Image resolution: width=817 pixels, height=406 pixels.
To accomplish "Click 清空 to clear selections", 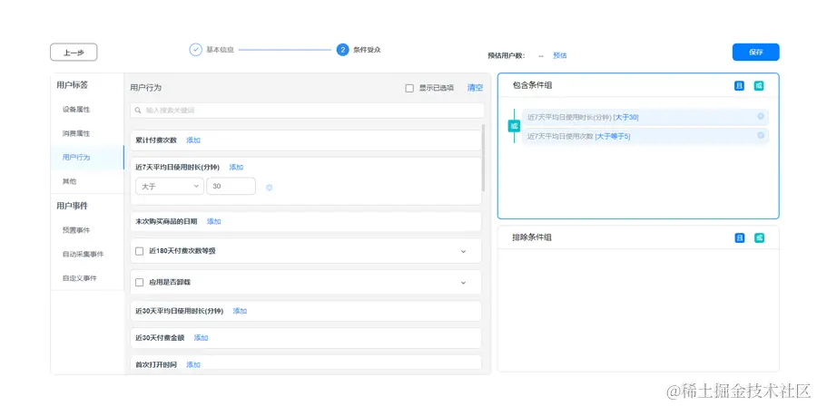I will (475, 88).
